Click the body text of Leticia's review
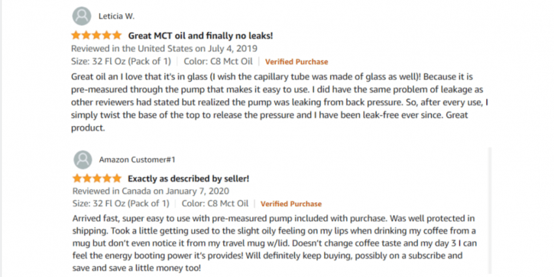 pyautogui.click(x=279, y=102)
